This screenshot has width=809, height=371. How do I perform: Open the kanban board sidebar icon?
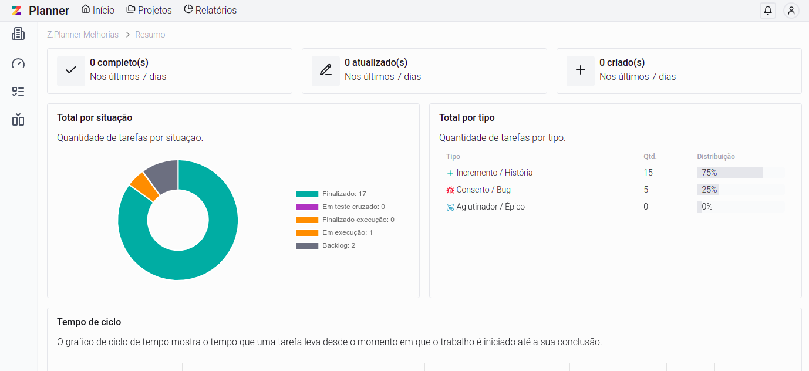click(18, 120)
